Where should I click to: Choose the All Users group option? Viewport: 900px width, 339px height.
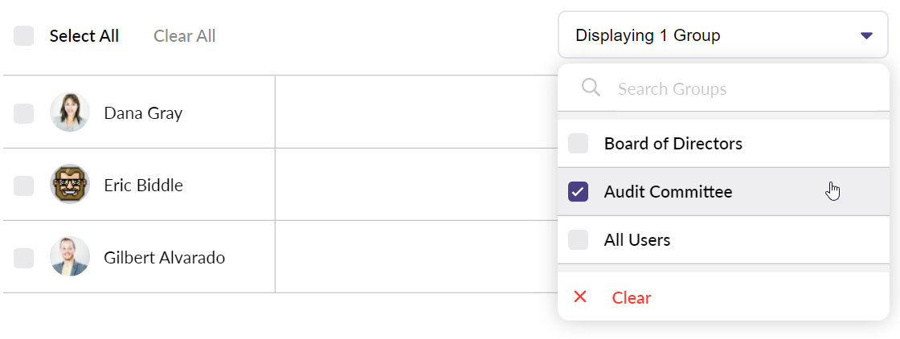[x=637, y=240]
